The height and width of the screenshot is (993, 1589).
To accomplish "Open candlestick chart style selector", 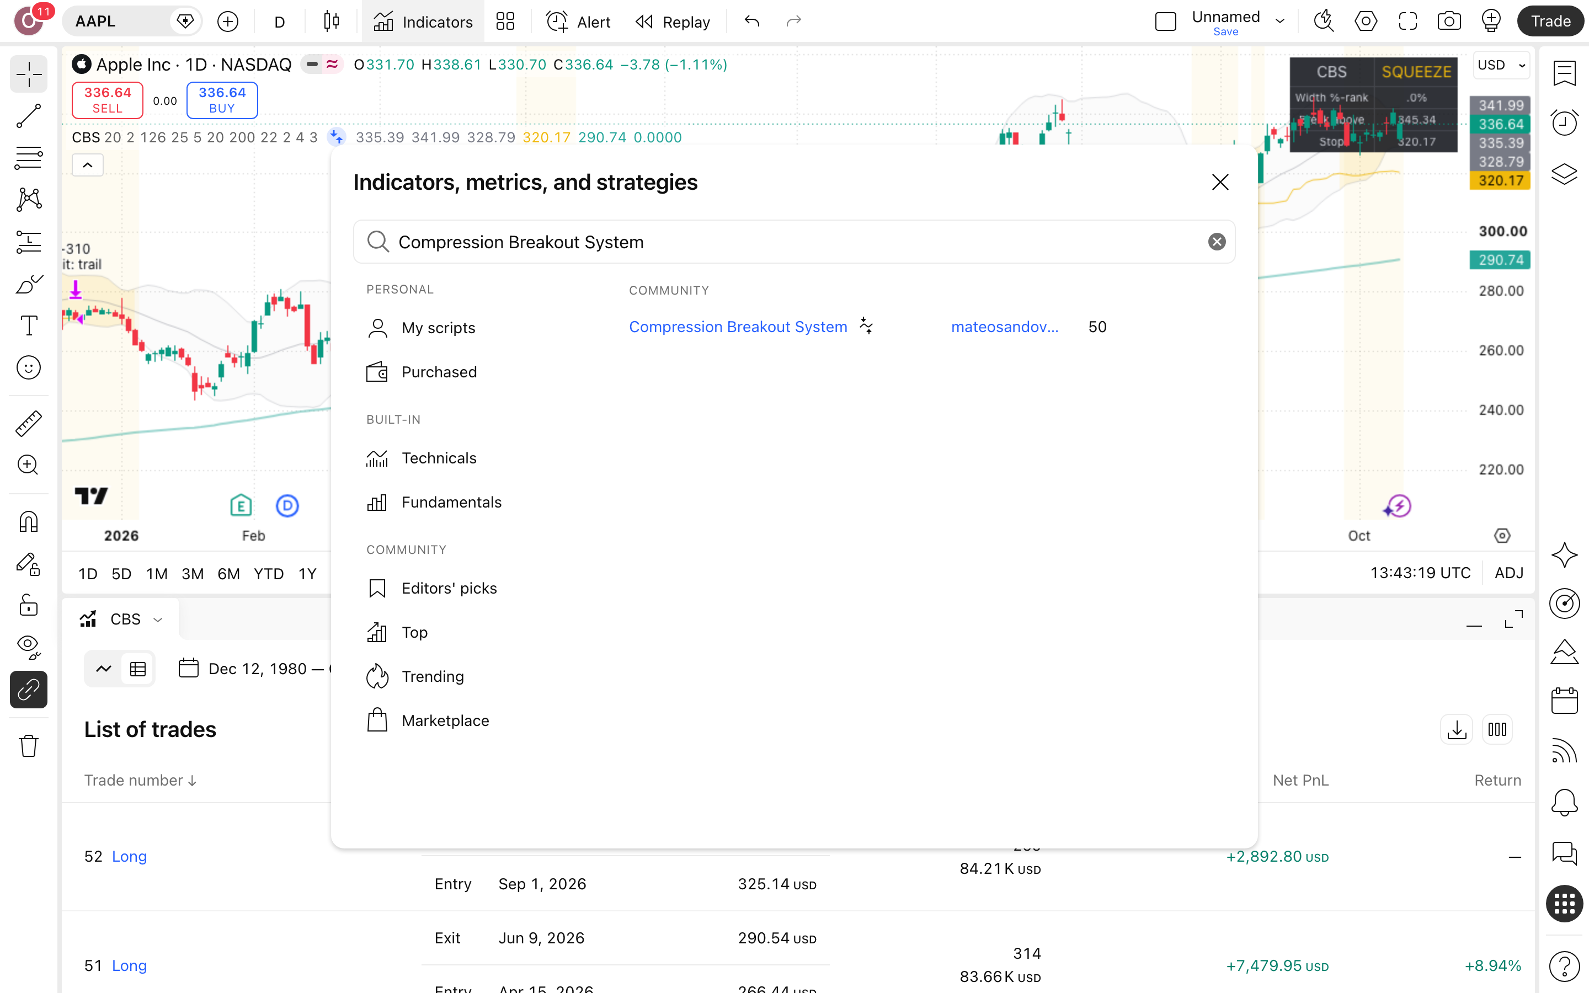I will pos(332,22).
